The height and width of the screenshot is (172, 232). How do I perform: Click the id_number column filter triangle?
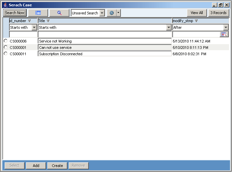coord(29,21)
